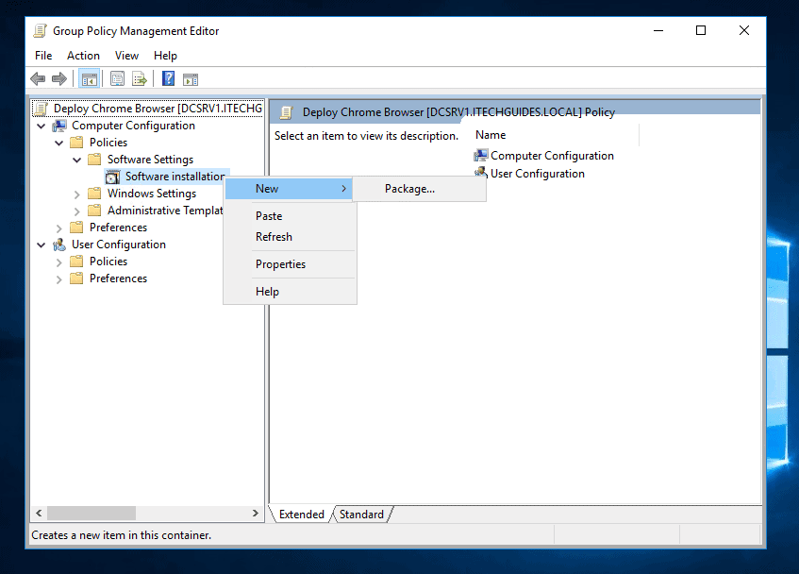
Task: Click the User Configuration icon in right pane
Action: [480, 173]
